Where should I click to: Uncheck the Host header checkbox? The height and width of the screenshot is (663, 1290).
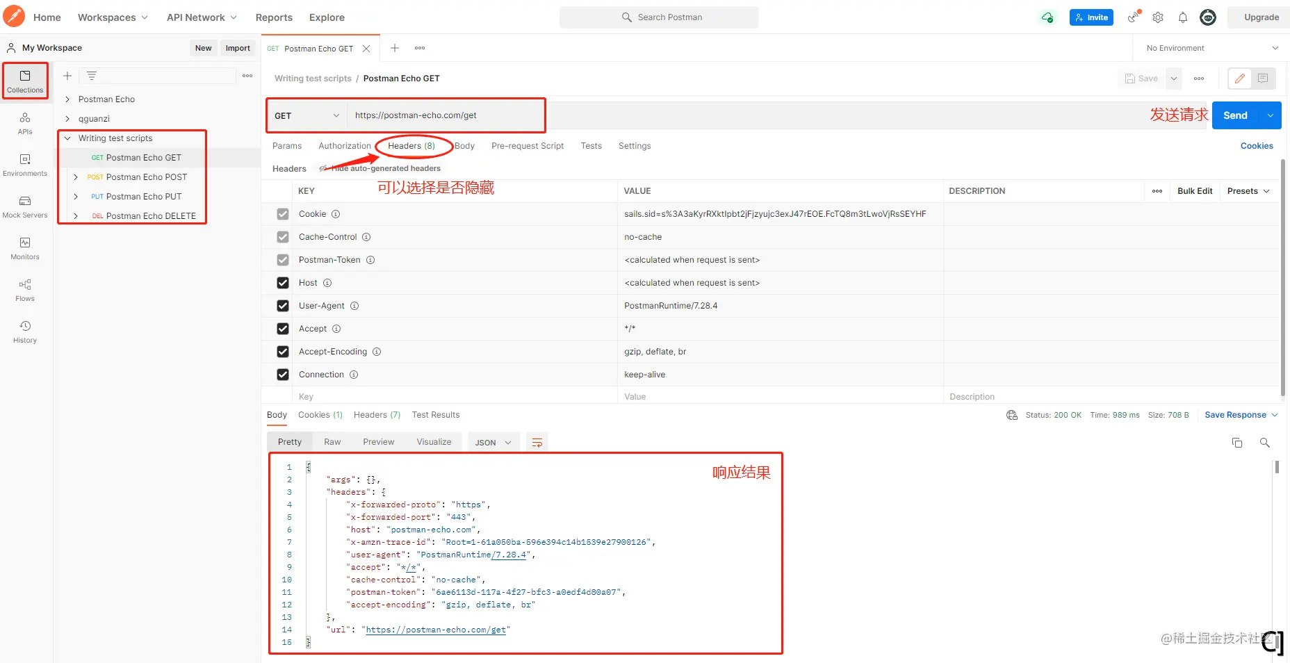283,283
